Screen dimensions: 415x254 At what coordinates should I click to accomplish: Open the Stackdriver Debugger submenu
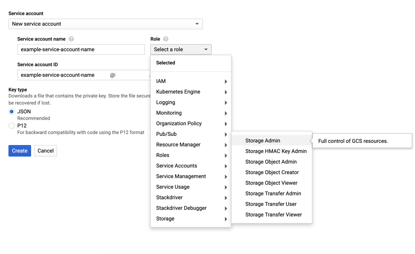point(191,208)
